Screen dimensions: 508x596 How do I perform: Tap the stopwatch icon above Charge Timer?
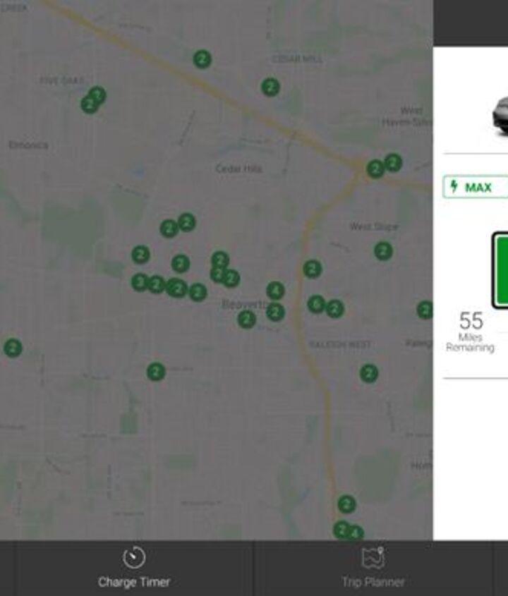(134, 558)
